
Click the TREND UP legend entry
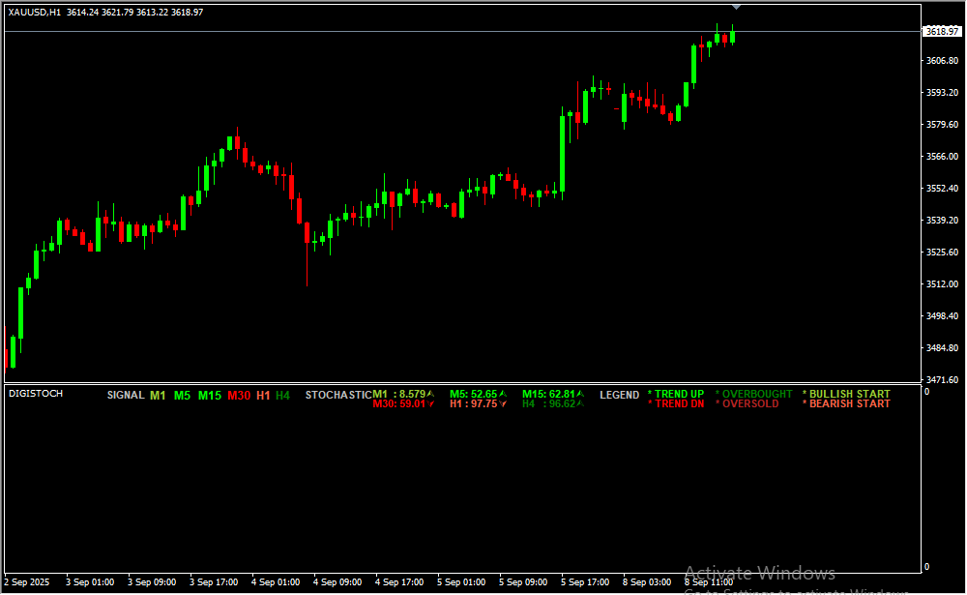click(x=676, y=394)
